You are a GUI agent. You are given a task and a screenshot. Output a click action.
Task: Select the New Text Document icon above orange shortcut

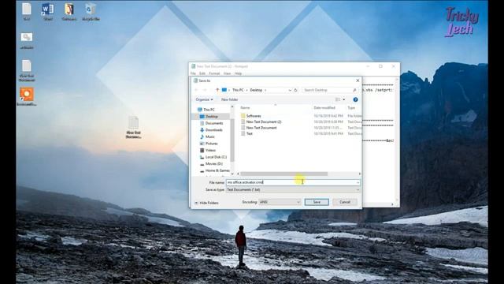click(27, 70)
